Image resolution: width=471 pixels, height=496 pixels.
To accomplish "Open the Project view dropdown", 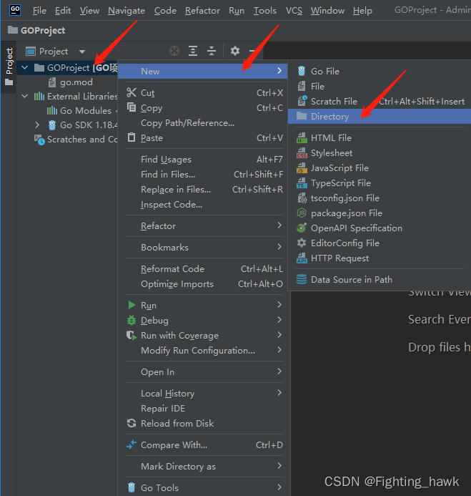I will click(81, 52).
